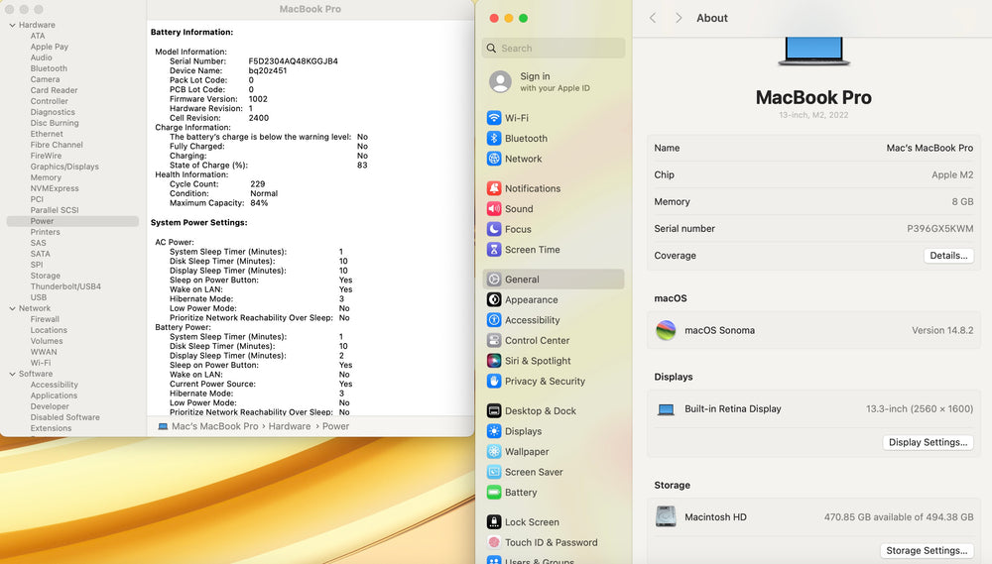Select the Siri & Spotlight icon
This screenshot has width=992, height=564.
494,361
